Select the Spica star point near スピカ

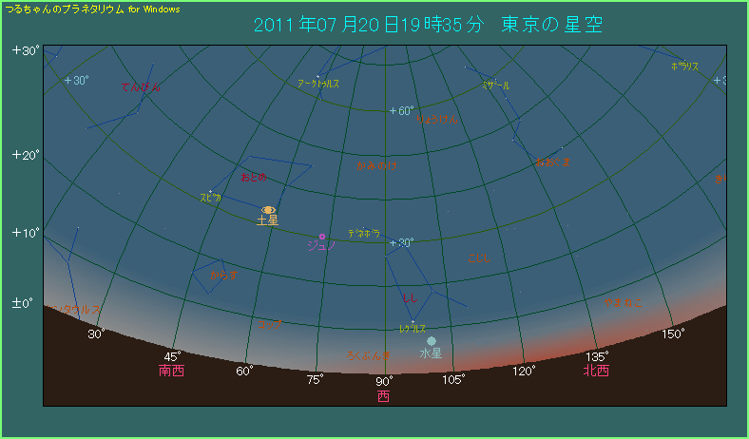tap(211, 190)
